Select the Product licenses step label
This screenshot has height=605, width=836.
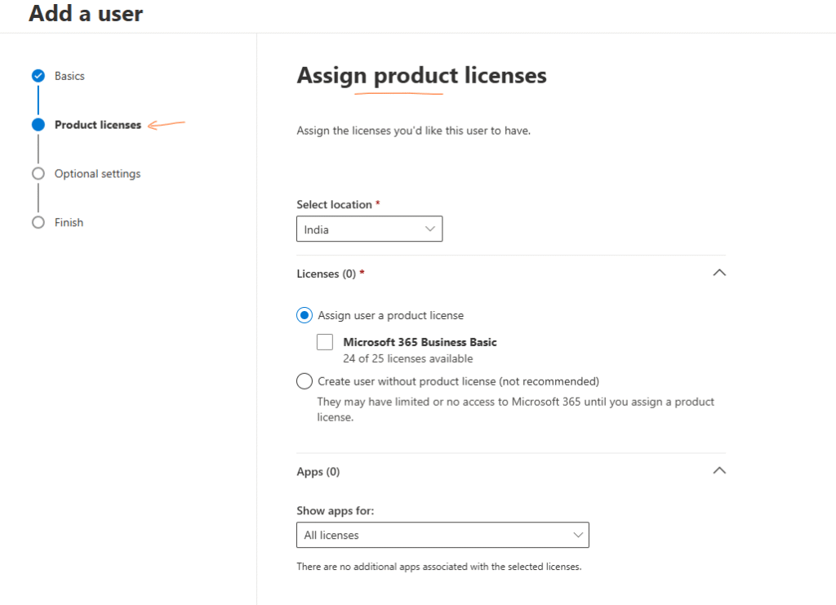coord(98,125)
